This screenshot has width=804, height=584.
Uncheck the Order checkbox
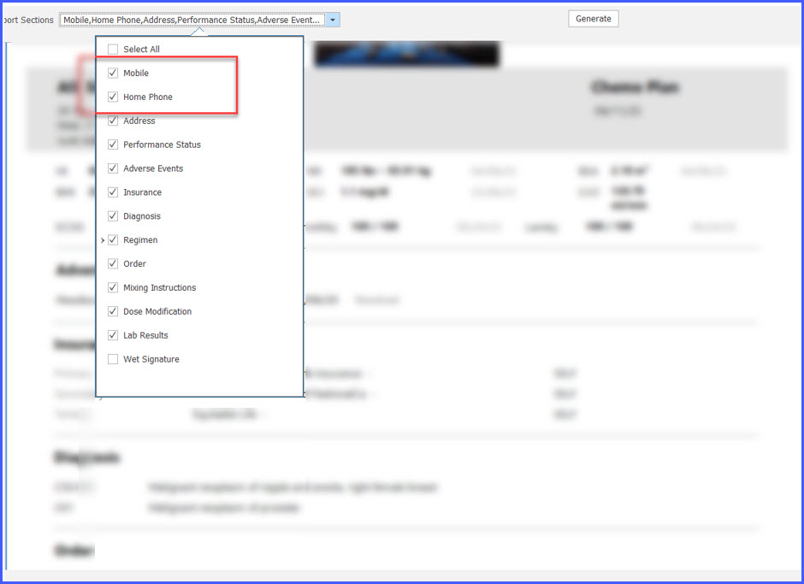point(113,263)
